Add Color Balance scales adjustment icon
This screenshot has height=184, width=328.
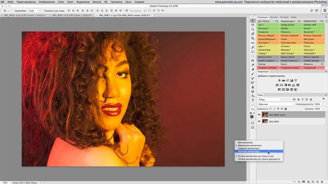point(281,85)
